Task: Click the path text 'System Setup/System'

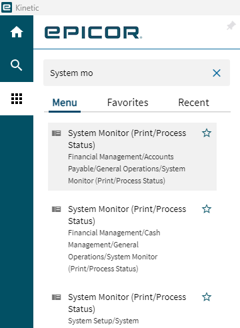Action: 103,321
